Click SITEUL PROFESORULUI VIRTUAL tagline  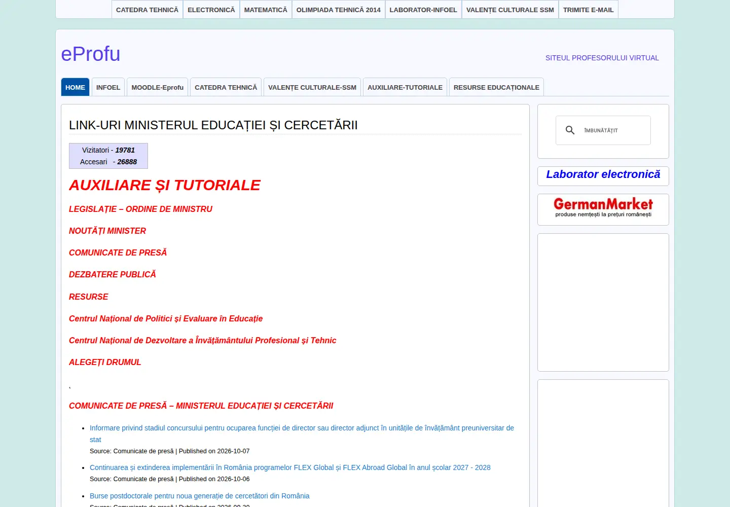click(602, 58)
